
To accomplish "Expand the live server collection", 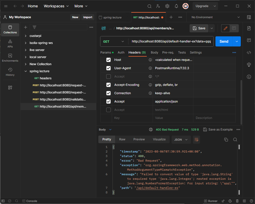I will 26,50.
